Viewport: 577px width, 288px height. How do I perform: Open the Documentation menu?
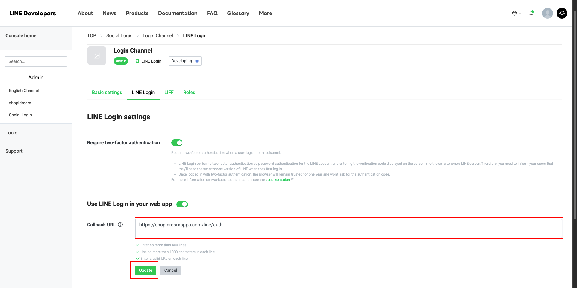[178, 13]
